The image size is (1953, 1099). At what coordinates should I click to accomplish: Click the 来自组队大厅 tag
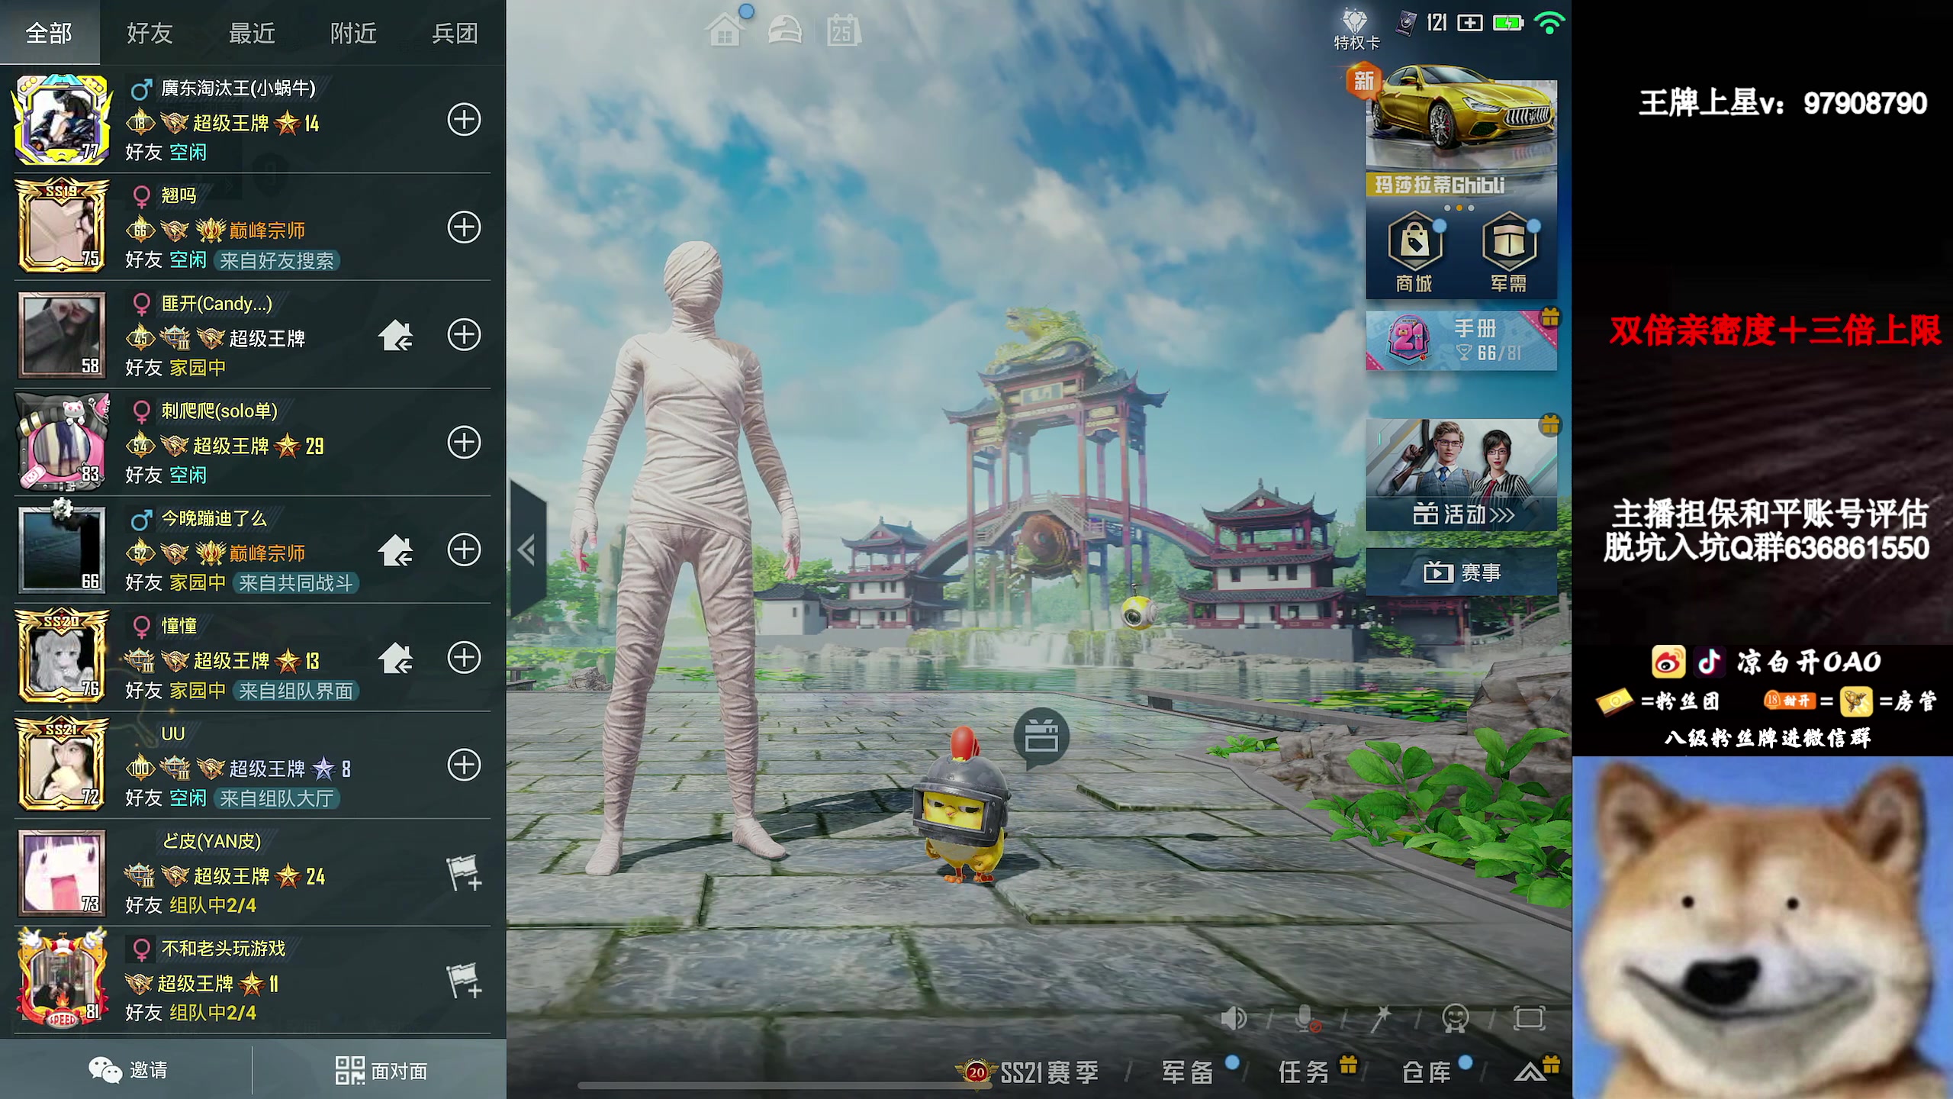click(277, 799)
